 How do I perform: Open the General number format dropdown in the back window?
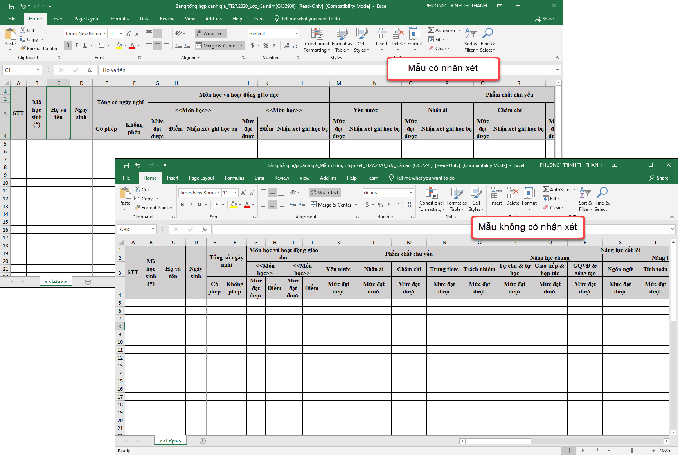tap(296, 34)
